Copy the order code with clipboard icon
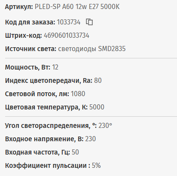This screenshot has width=177, height=176. click(x=89, y=22)
